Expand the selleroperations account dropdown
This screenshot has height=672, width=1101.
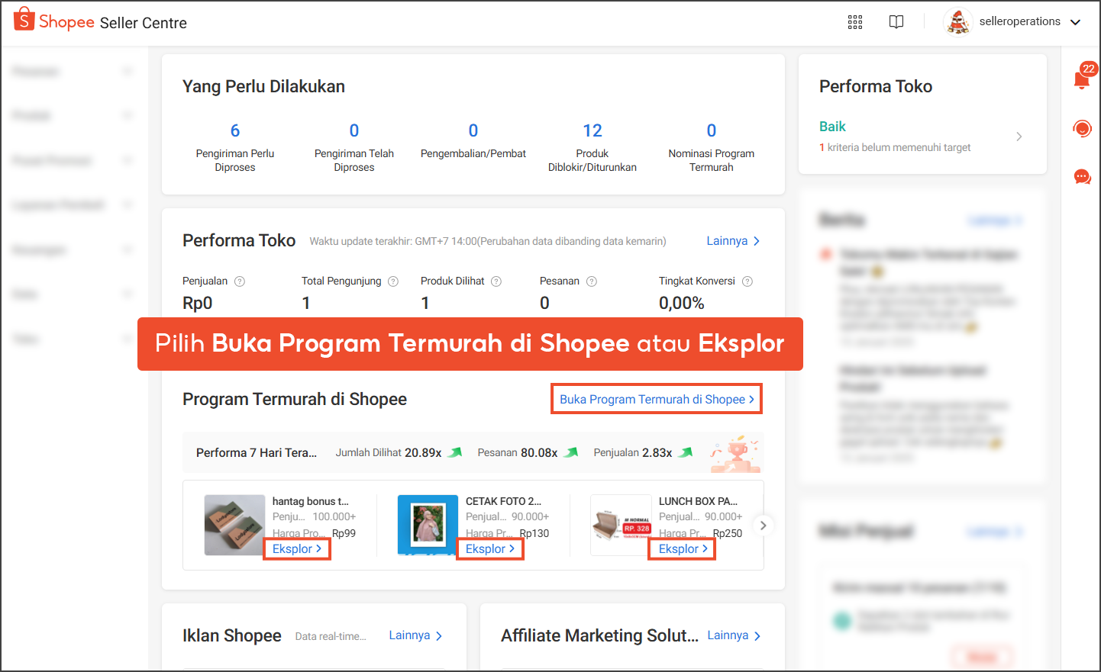[x=1077, y=21]
